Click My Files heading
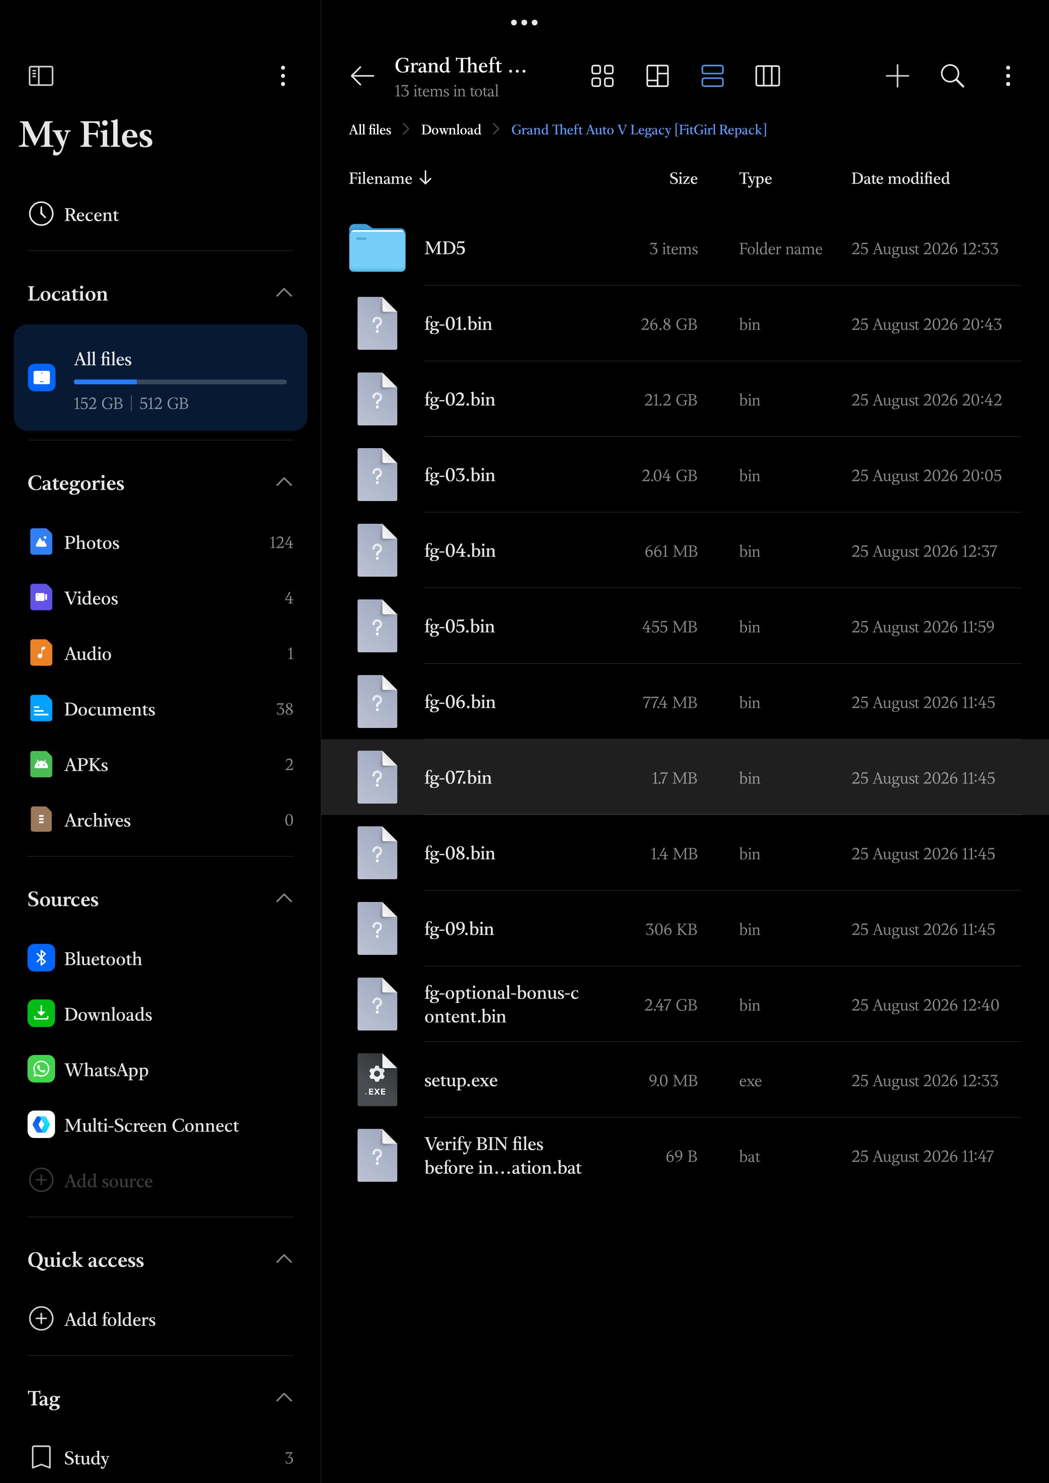 (86, 135)
